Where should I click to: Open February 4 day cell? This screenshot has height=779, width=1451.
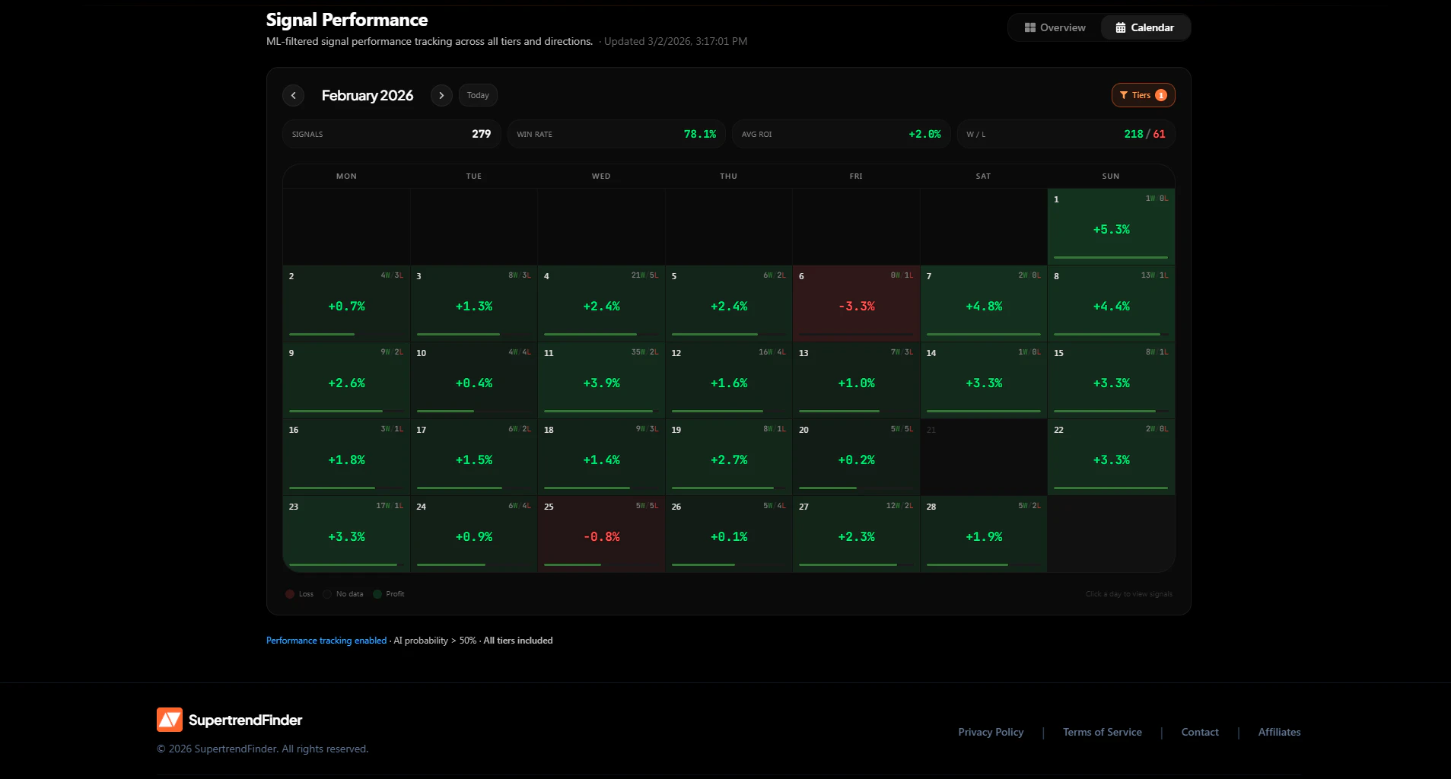[x=601, y=304]
